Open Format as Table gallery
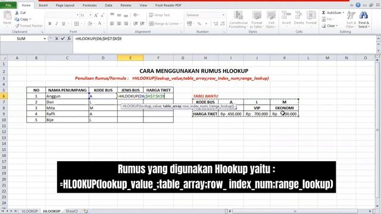 pyautogui.click(x=257, y=20)
